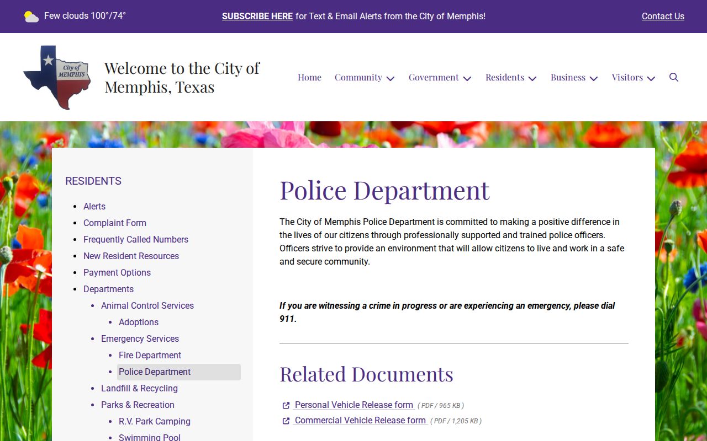Viewport: 707px width, 441px height.
Task: Click the site title Welcome to the City
Action: coord(182,77)
